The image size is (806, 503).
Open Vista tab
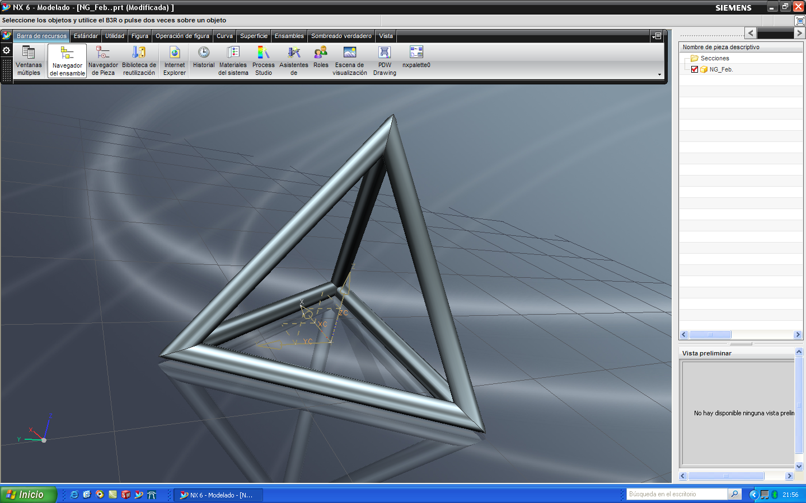pyautogui.click(x=386, y=36)
